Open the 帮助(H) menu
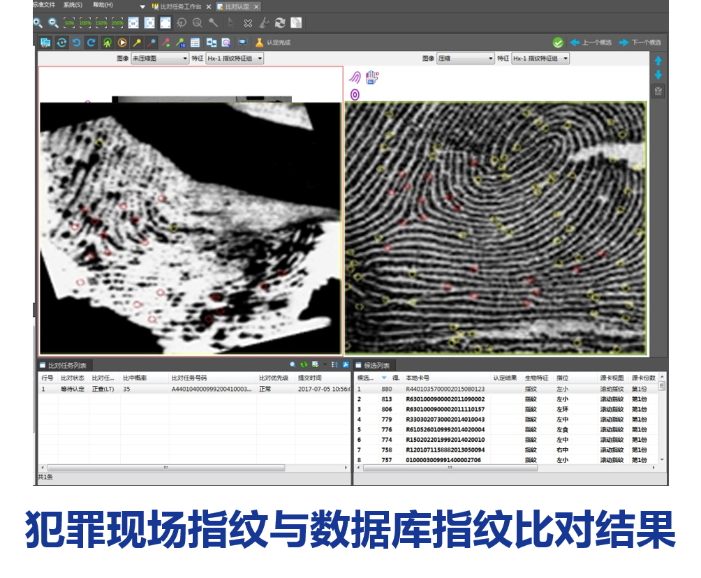 [x=103, y=5]
